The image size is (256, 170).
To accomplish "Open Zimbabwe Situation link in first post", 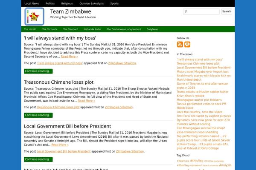I will tap(122, 63).
